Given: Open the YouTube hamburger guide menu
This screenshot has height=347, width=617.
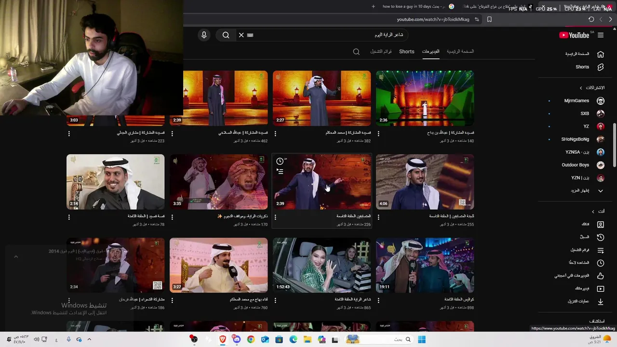Looking at the screenshot, I should pos(601,35).
